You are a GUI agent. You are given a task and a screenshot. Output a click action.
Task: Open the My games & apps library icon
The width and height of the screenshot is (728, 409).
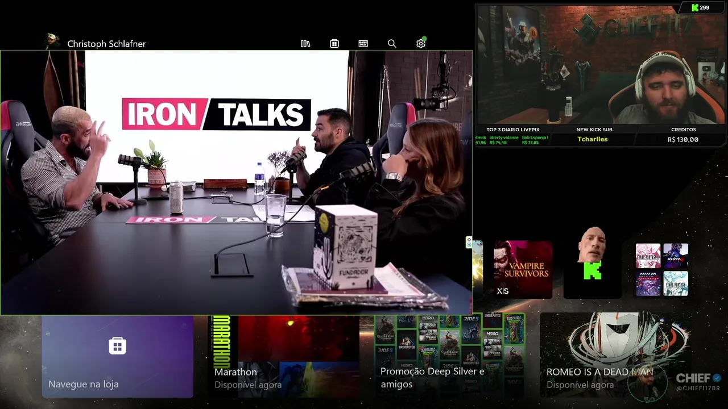(305, 44)
